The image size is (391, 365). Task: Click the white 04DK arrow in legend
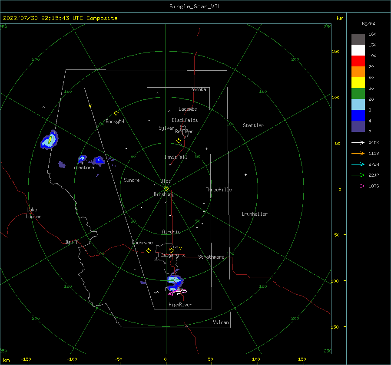click(358, 142)
